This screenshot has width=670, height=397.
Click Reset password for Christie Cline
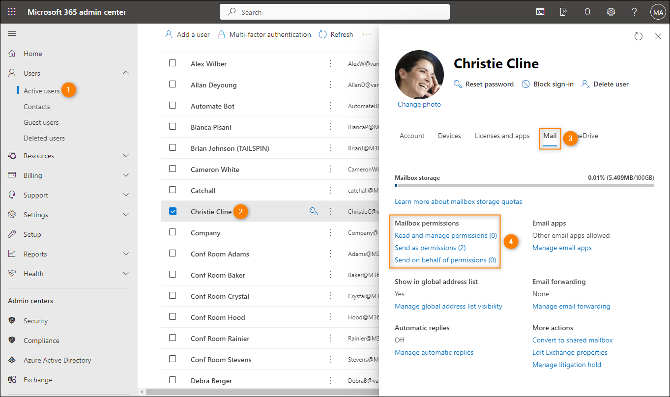point(484,84)
